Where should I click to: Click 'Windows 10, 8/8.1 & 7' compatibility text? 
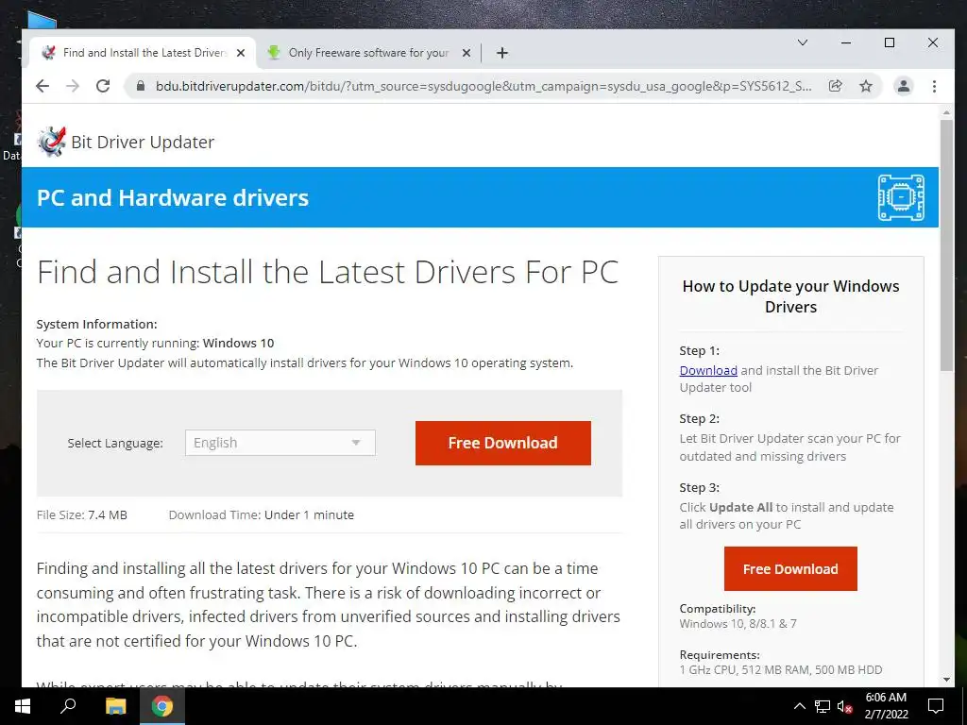point(738,624)
